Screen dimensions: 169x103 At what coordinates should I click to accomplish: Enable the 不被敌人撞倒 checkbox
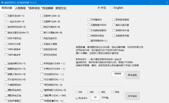coord(42,44)
